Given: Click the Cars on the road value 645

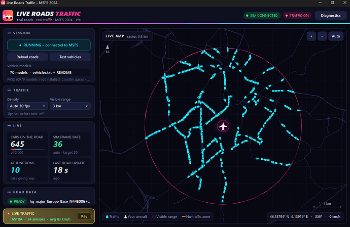Looking at the screenshot, I should (x=17, y=144).
